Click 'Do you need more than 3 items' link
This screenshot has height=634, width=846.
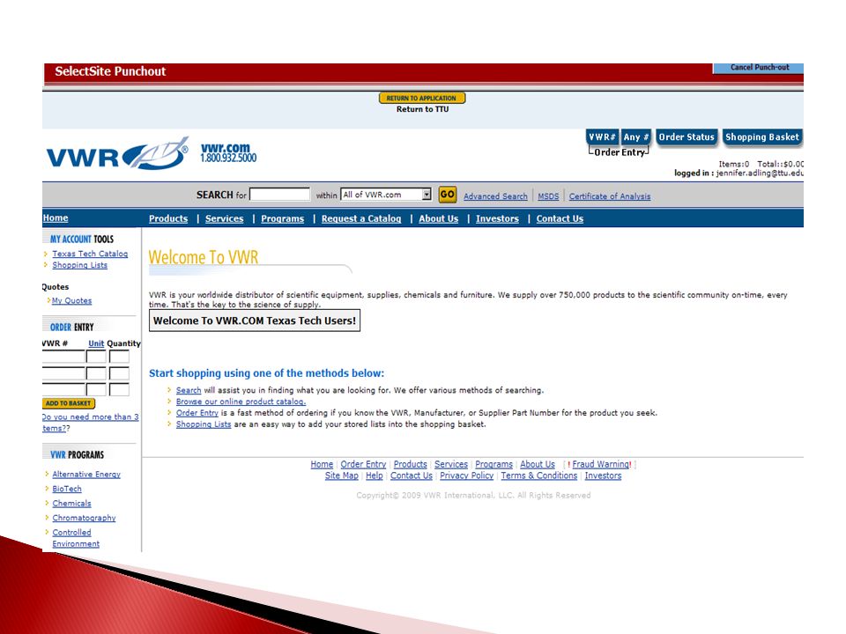(90, 422)
